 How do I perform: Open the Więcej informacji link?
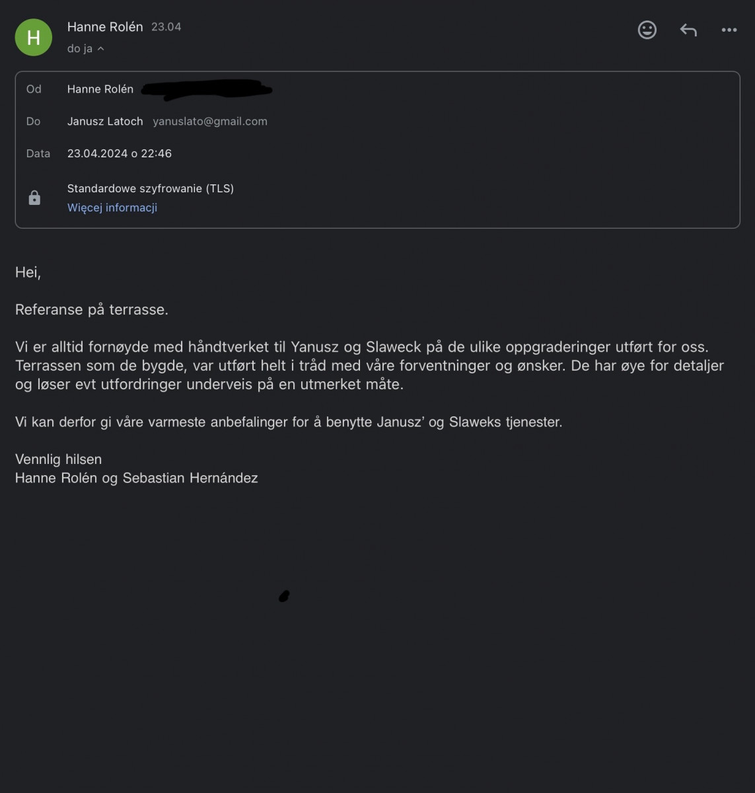point(112,208)
